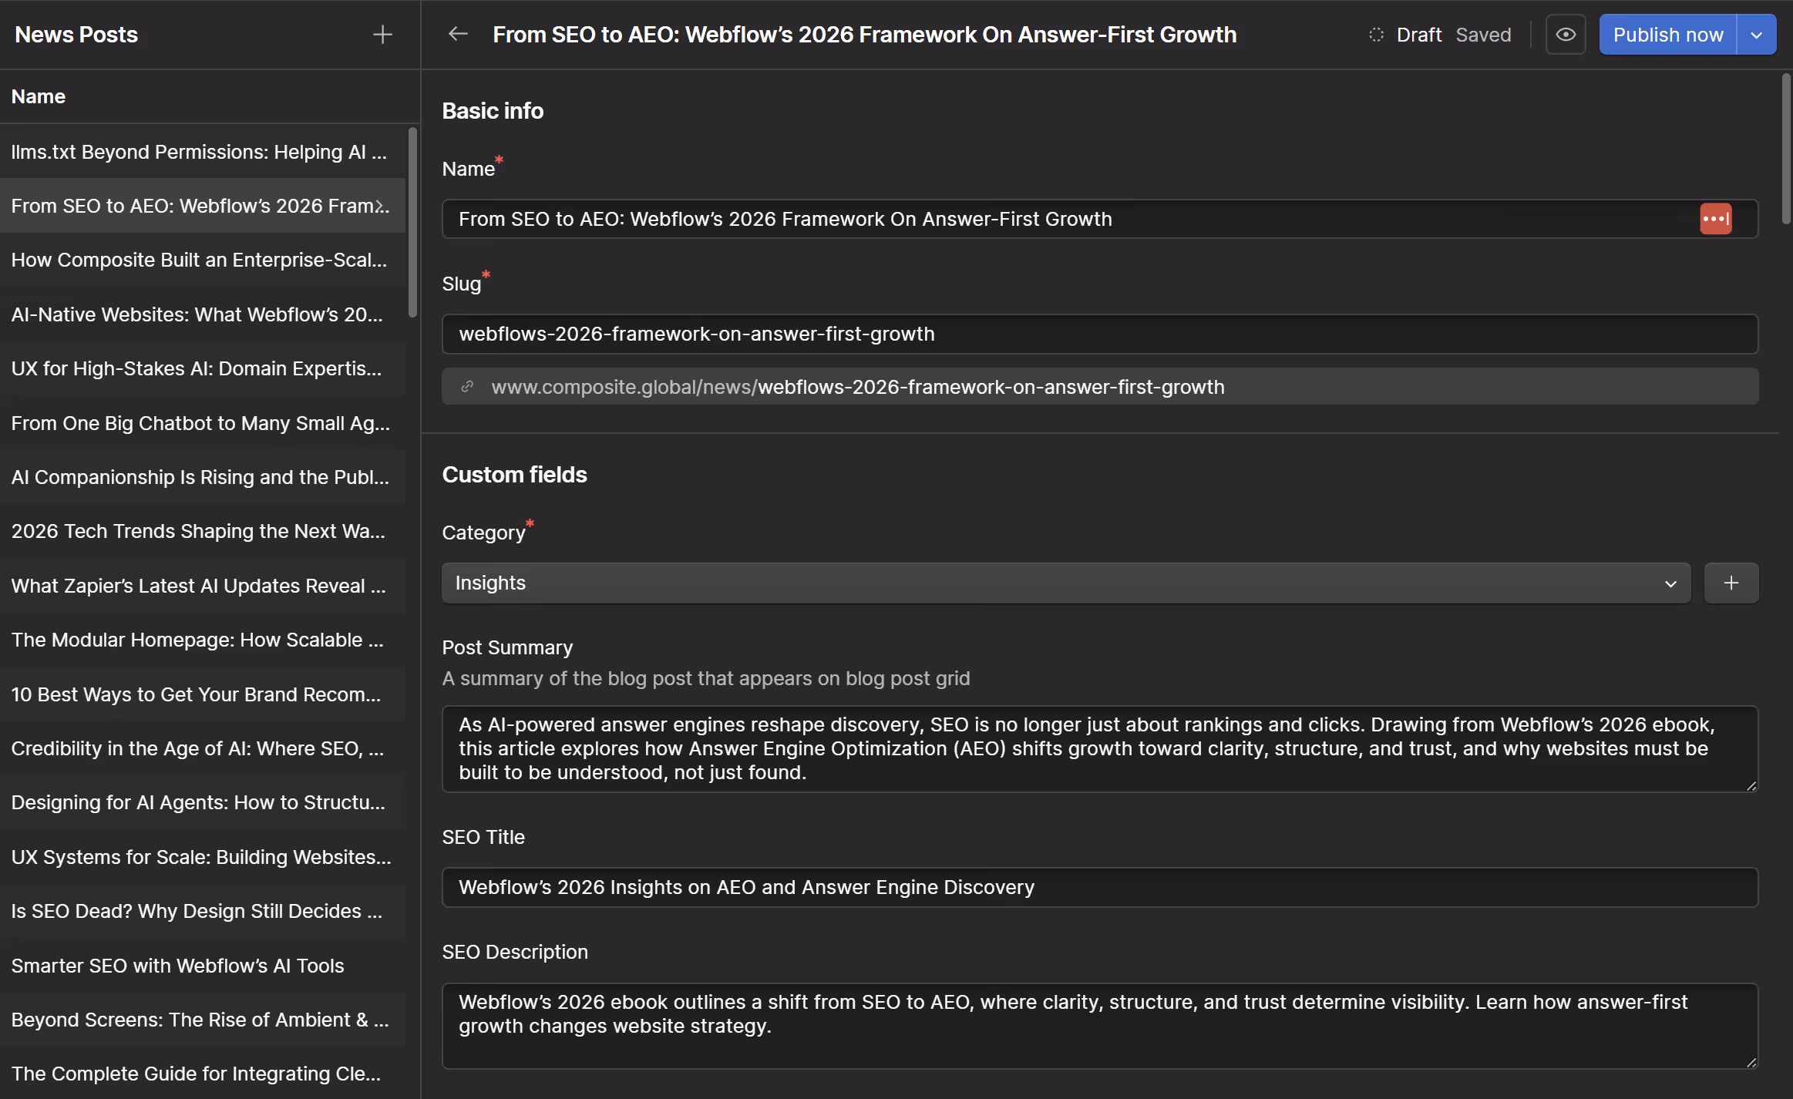The image size is (1793, 1099).
Task: Open 'llms.txt Beyond Permissions' post
Action: point(203,152)
